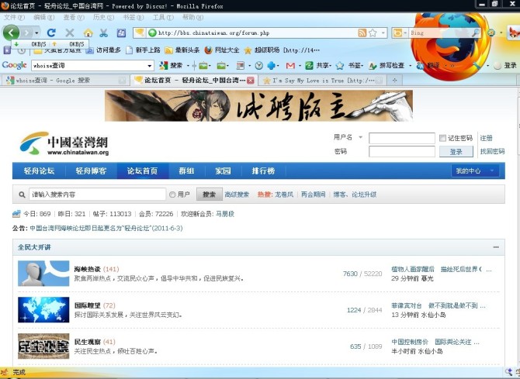This screenshot has width=520, height=379.
Task: Click the forward navigation arrow
Action: (27, 33)
